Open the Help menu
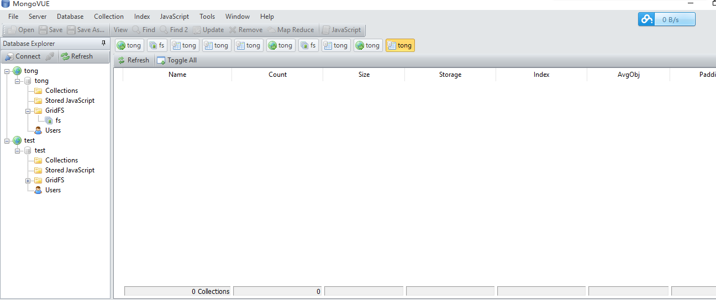Viewport: 716px width, 300px height. click(267, 17)
